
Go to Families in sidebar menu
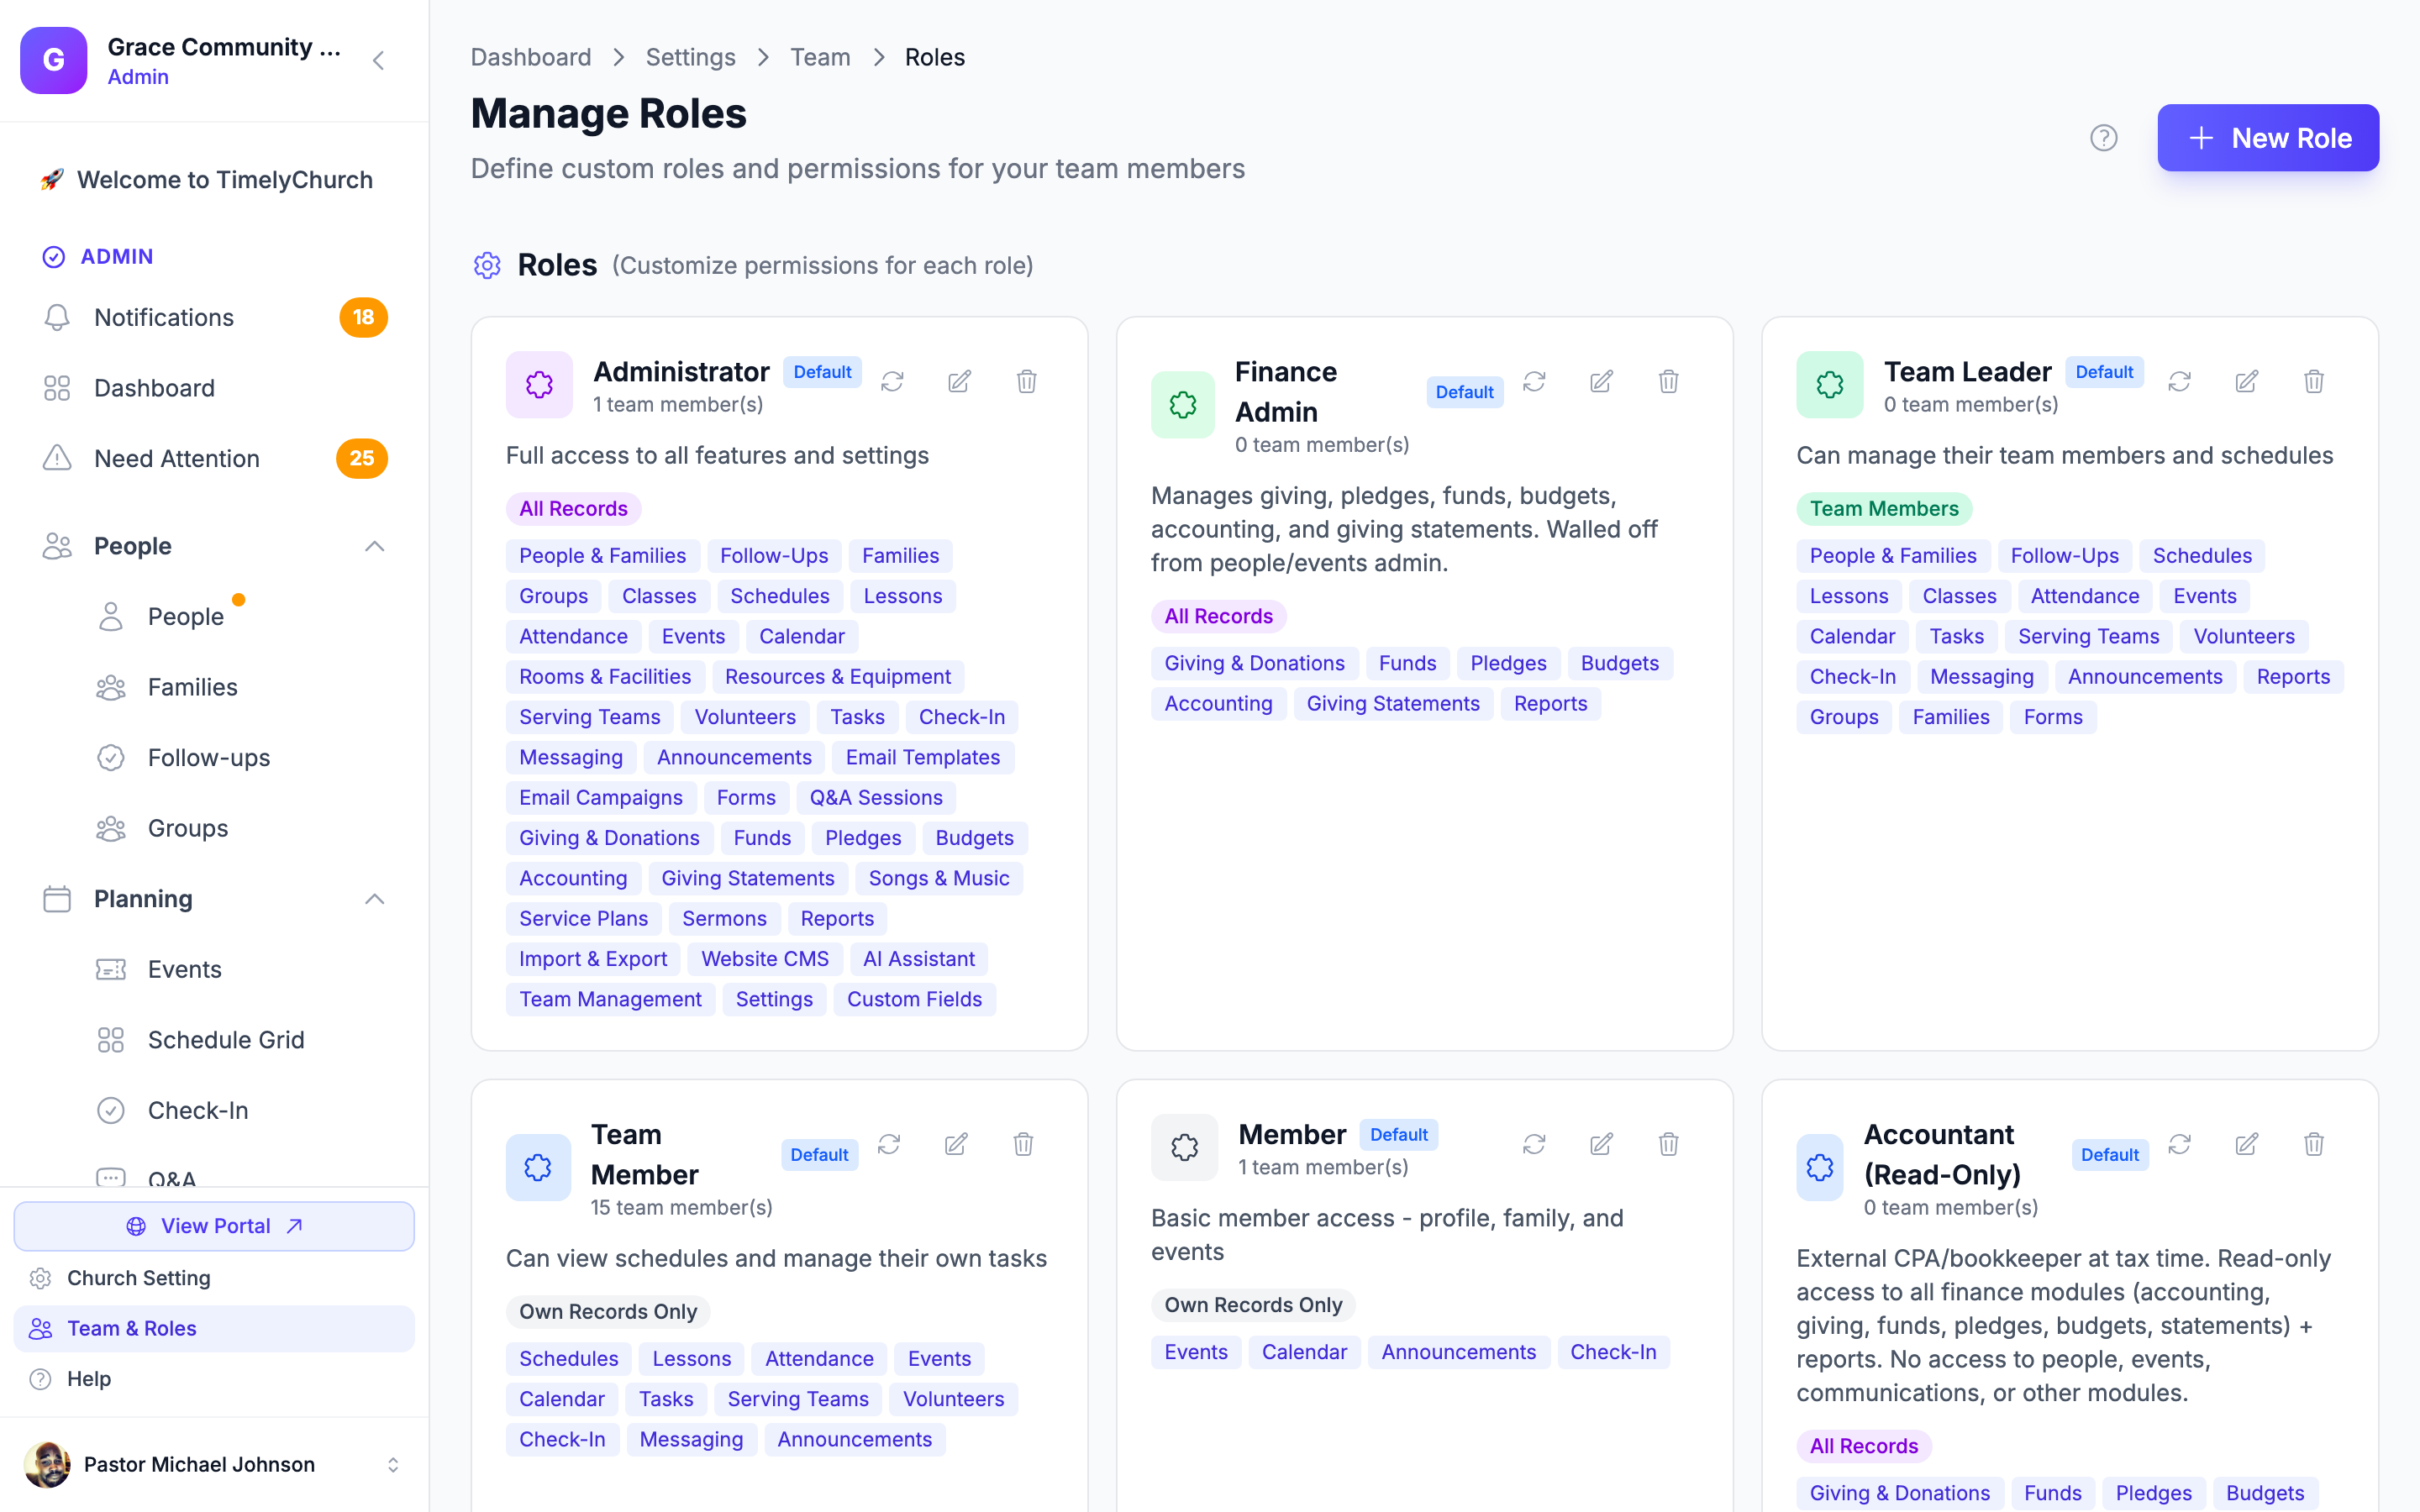(x=192, y=687)
